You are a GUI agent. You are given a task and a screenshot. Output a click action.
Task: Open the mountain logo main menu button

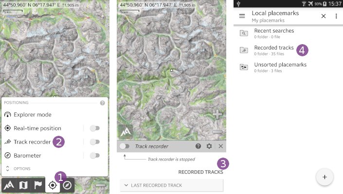click(x=9, y=185)
